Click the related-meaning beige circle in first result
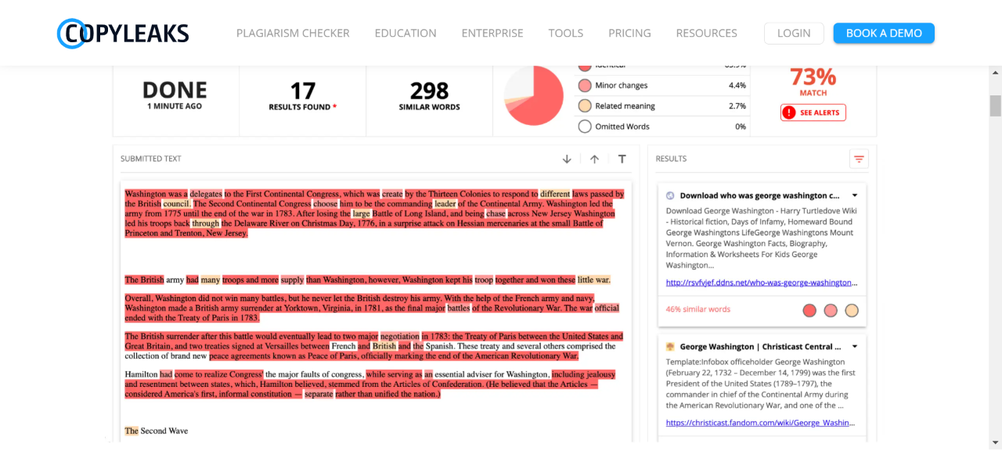The height and width of the screenshot is (451, 1002). (852, 310)
